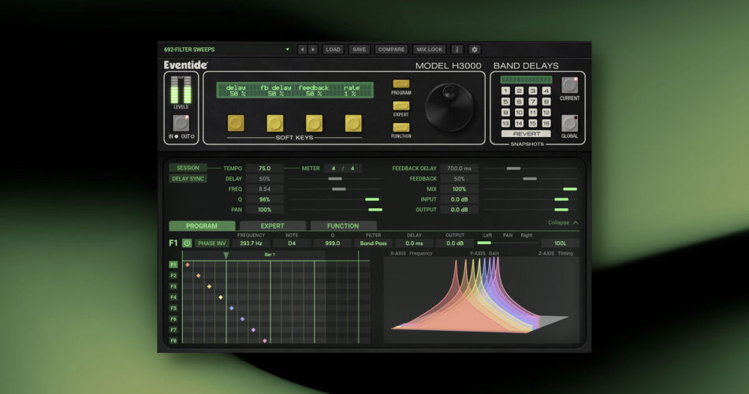Image resolution: width=749 pixels, height=394 pixels.
Task: Open the Band Pass filter type dropdown
Action: (374, 243)
